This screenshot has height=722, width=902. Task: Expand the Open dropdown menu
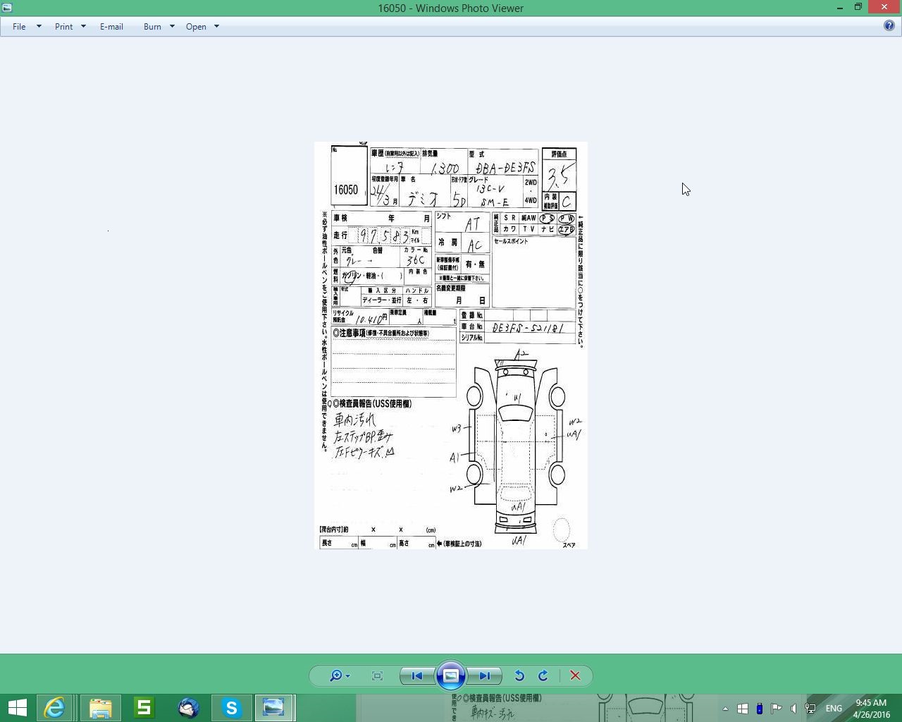pos(216,26)
